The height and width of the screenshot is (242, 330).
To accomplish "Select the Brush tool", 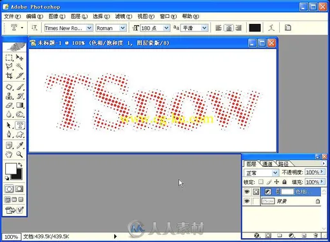I will click(19, 87).
